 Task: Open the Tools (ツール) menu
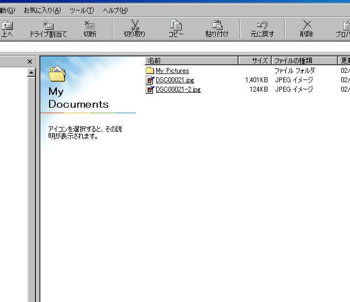pos(81,10)
